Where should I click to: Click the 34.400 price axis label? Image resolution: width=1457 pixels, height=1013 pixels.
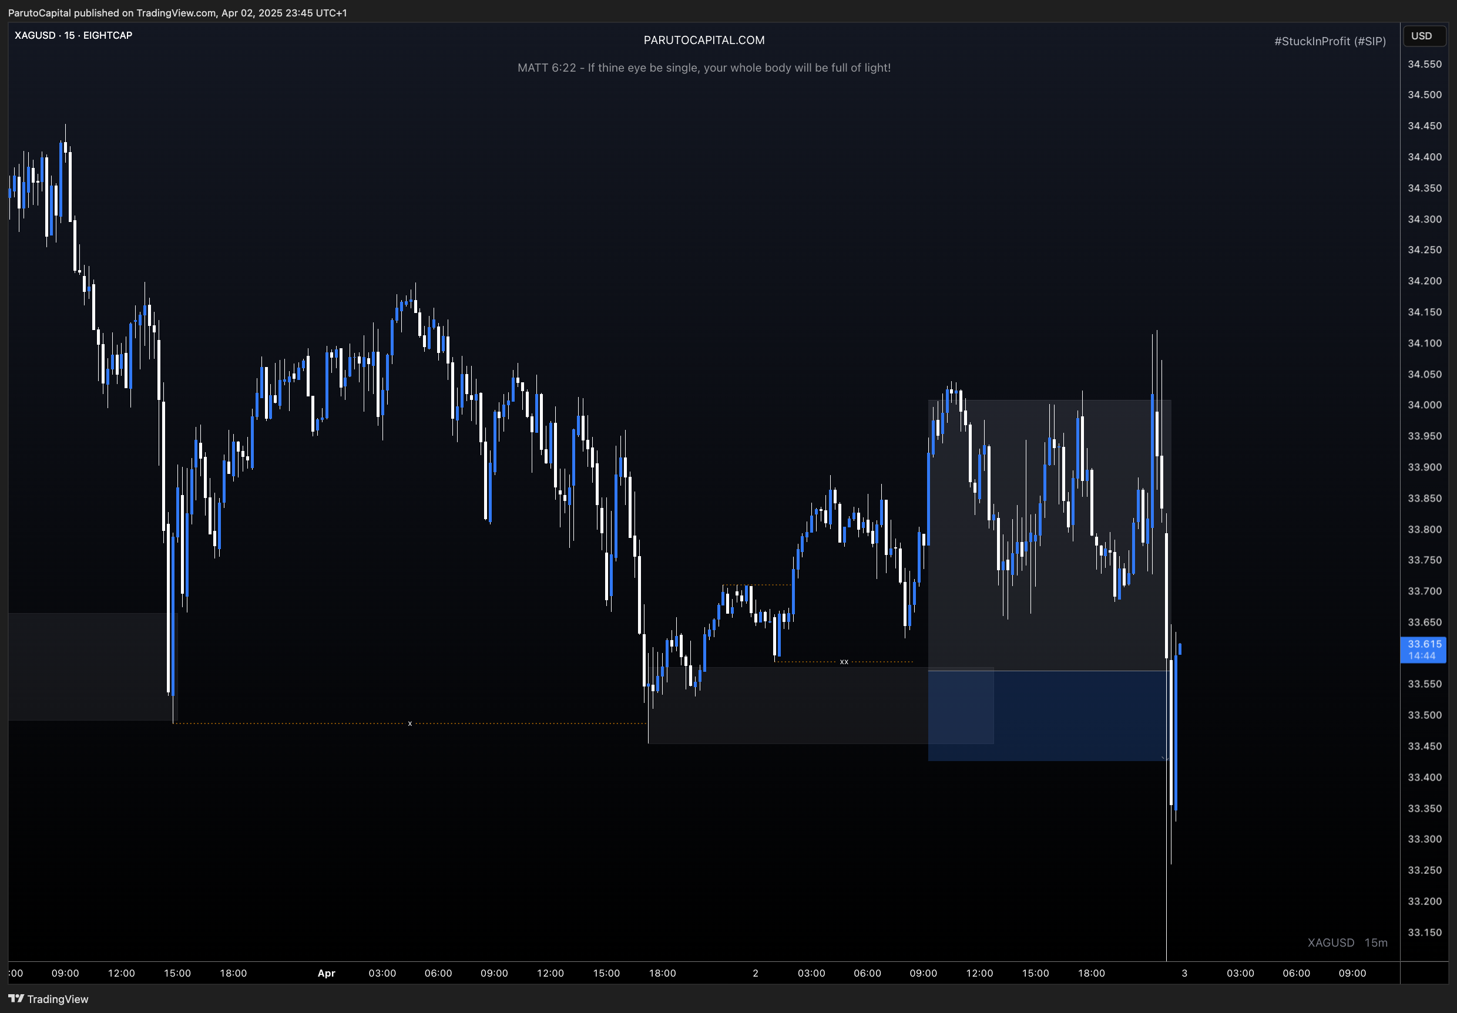tap(1425, 157)
